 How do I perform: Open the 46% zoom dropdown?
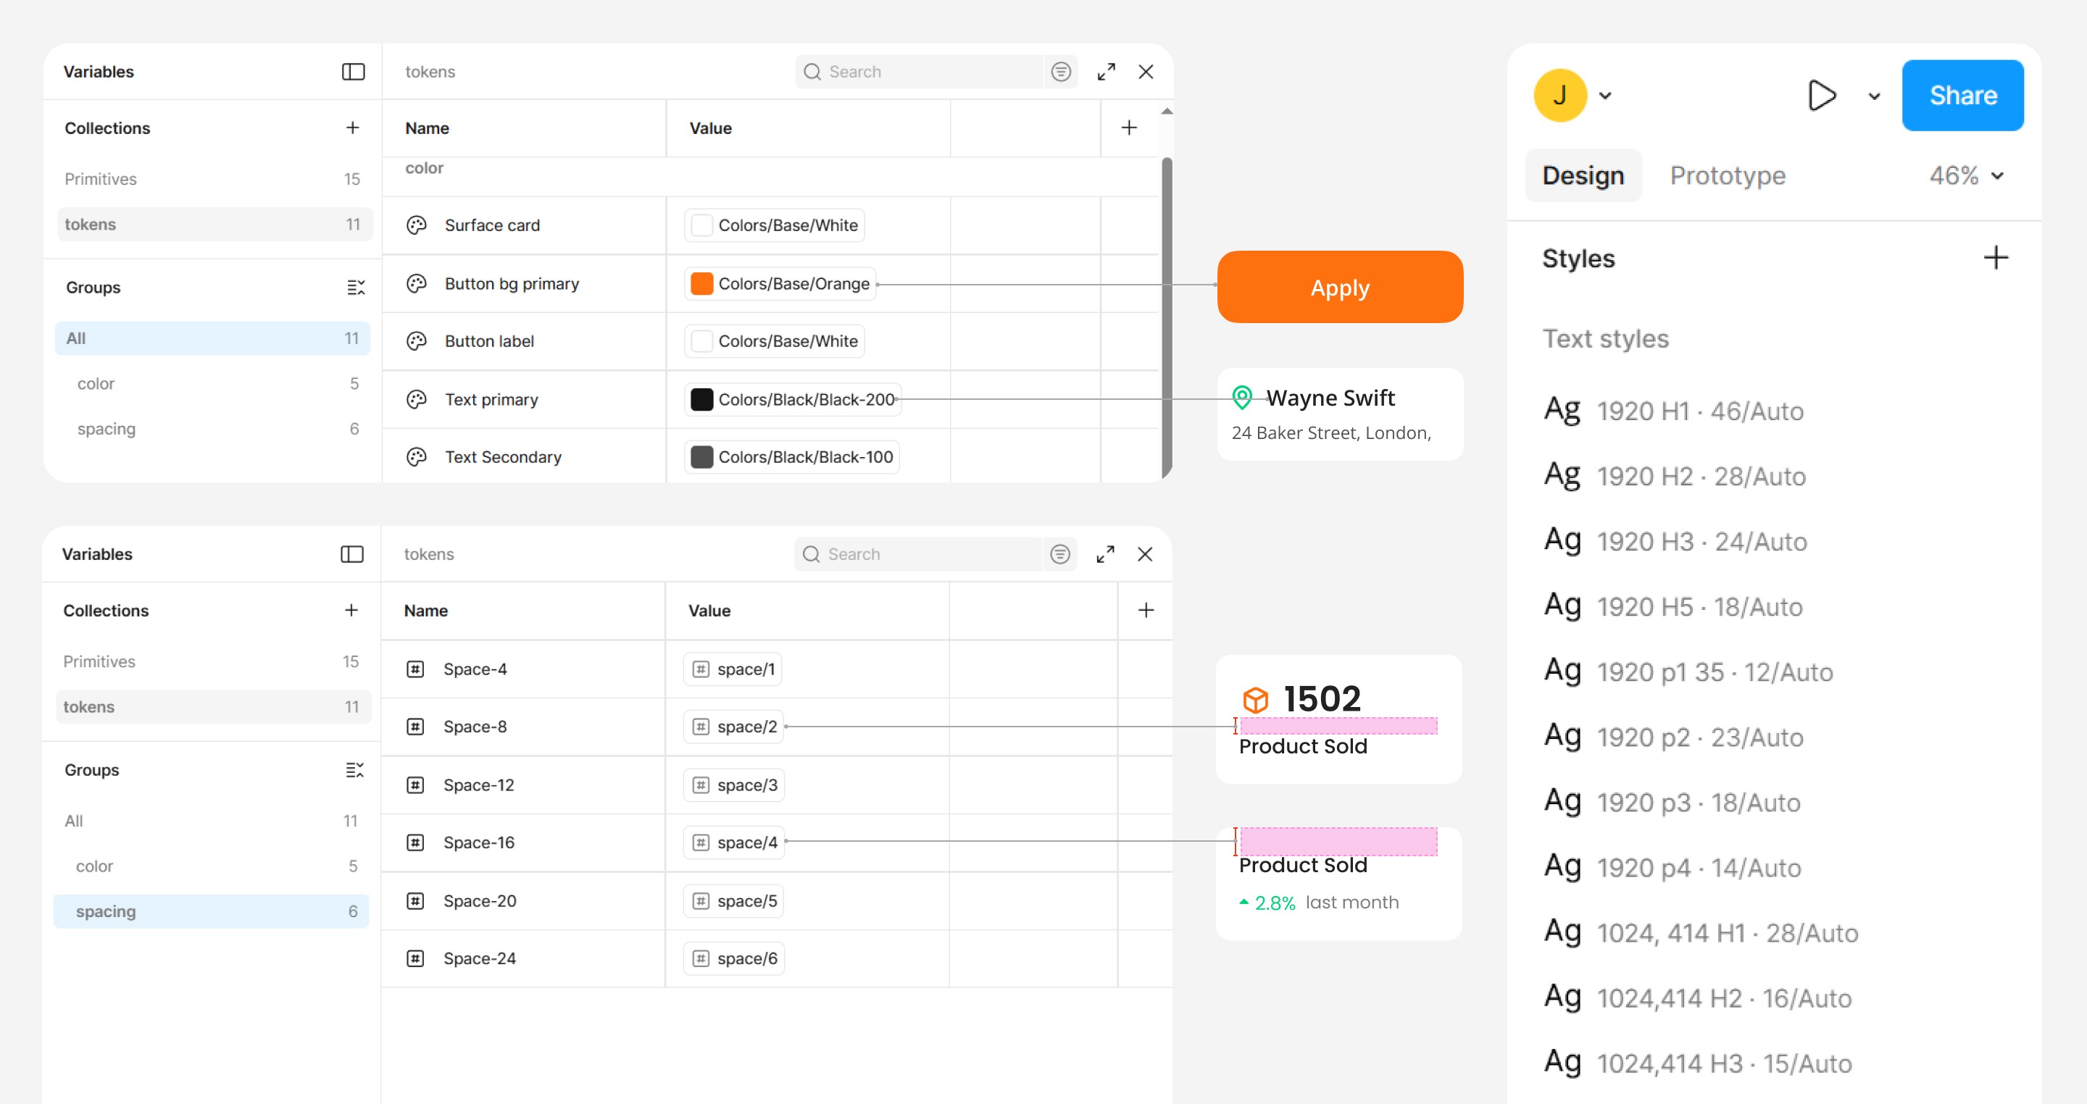tap(1997, 176)
